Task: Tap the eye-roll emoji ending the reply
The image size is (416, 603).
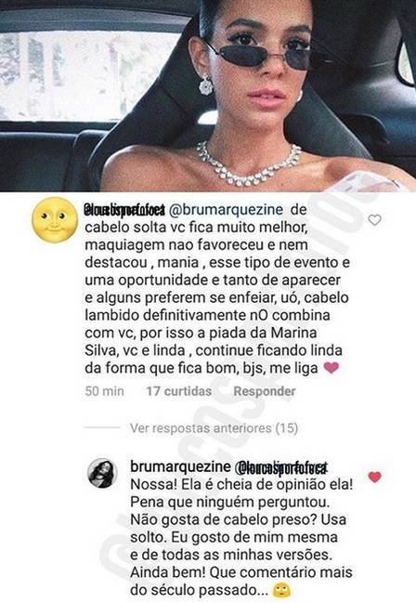Action: [281, 590]
